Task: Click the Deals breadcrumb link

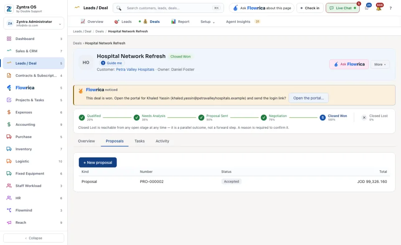Action: [99, 31]
